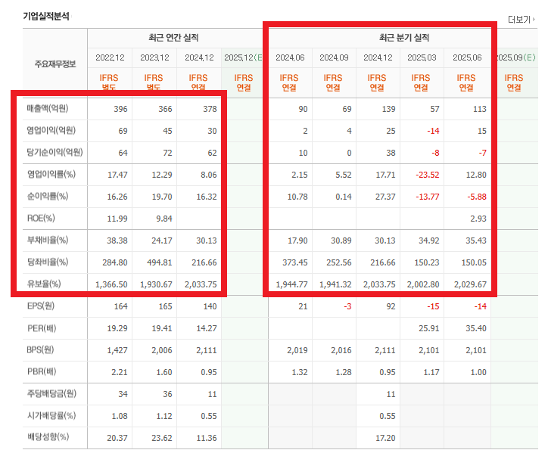Click the 기업실적분석 section title
The height and width of the screenshot is (450, 548).
(46, 17)
